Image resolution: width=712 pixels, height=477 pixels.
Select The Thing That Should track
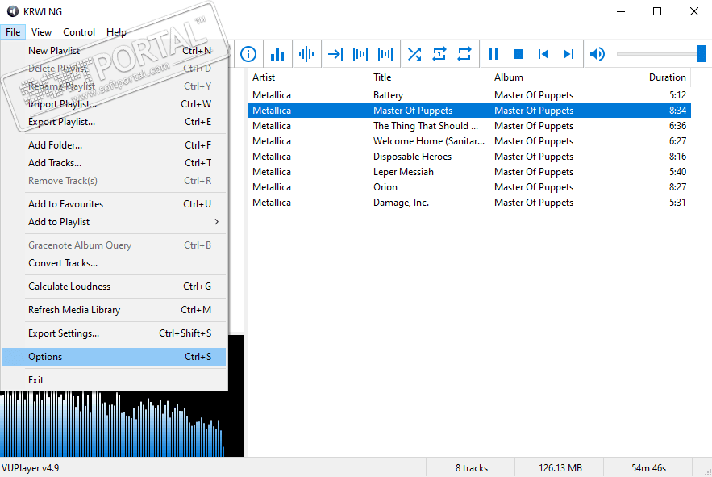469,126
